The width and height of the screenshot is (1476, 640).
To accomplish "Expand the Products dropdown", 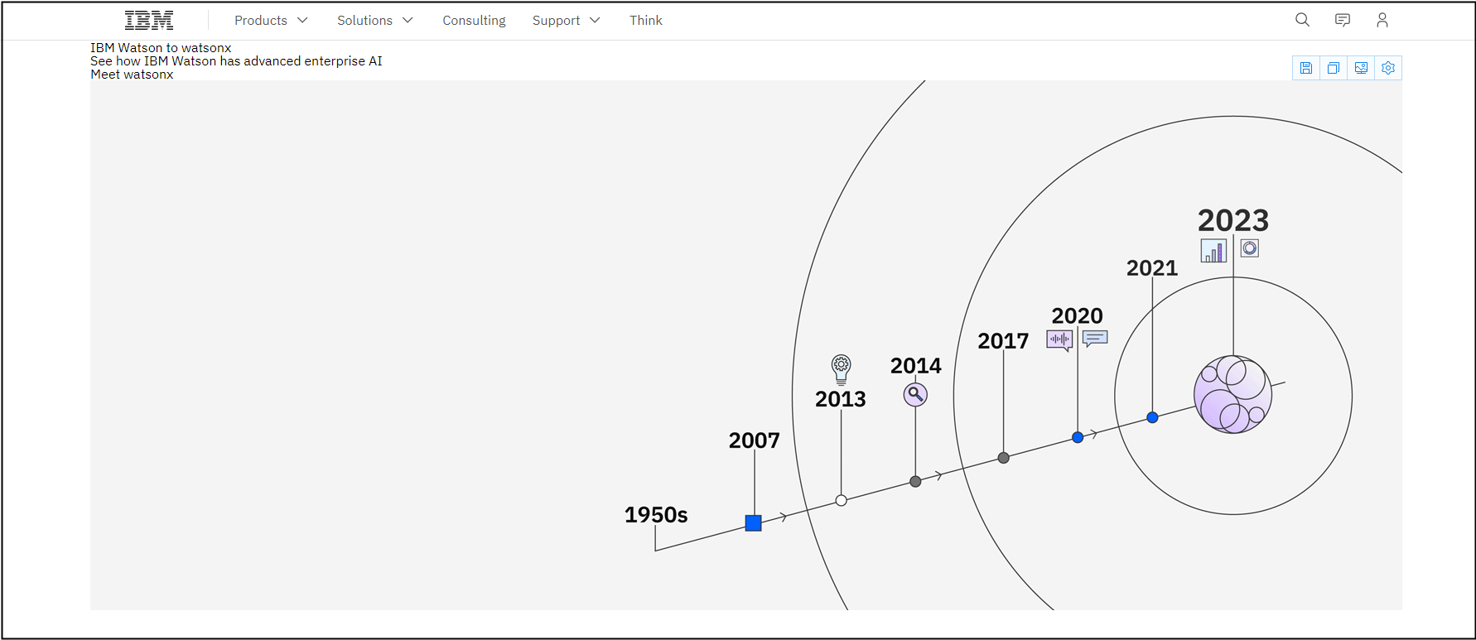I will pyautogui.click(x=271, y=21).
